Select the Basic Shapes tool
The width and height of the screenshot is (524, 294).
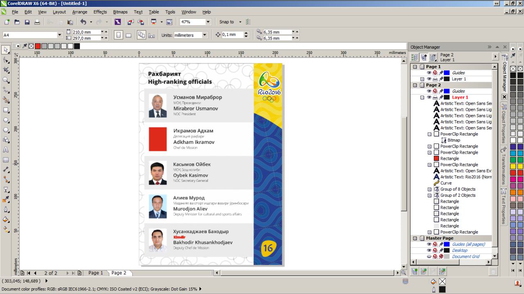[6, 140]
